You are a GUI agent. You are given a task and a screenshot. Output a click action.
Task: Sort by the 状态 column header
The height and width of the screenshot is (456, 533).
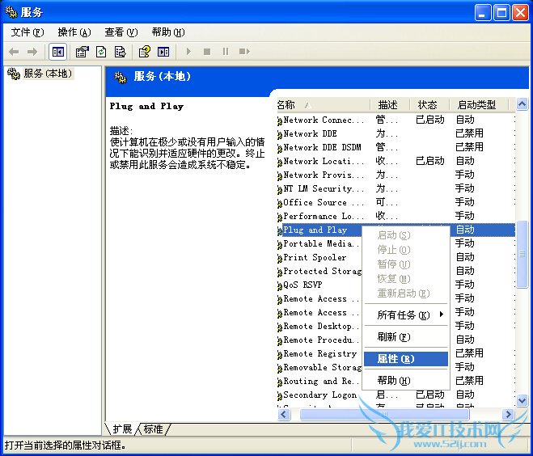pos(429,104)
